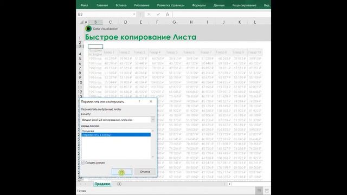Select 'переместить в конец' list item

pyautogui.click(x=116, y=135)
